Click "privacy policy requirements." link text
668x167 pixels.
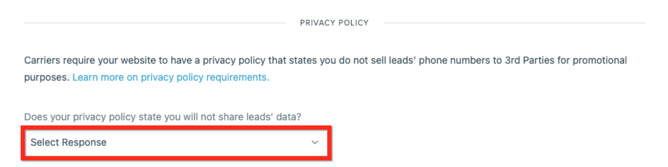tap(205, 77)
